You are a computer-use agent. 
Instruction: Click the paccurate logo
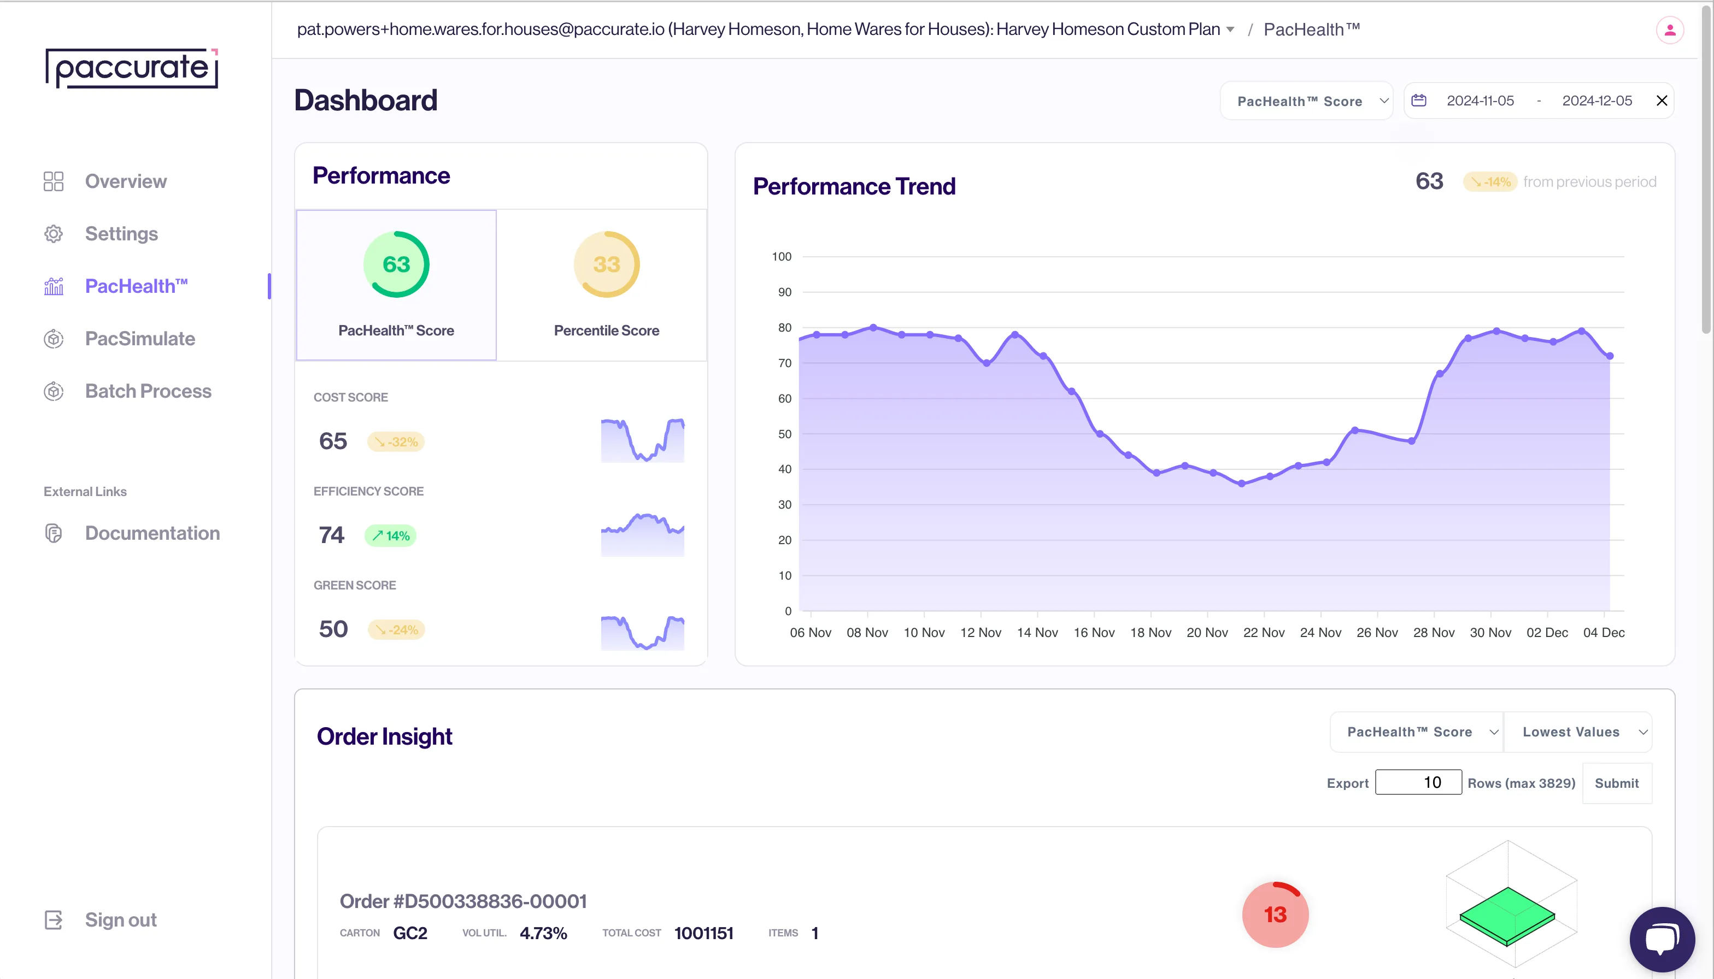[x=132, y=69]
